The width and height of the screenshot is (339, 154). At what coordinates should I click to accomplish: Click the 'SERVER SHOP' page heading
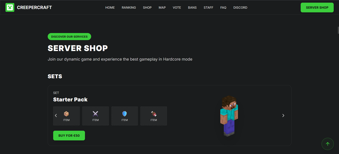78,48
